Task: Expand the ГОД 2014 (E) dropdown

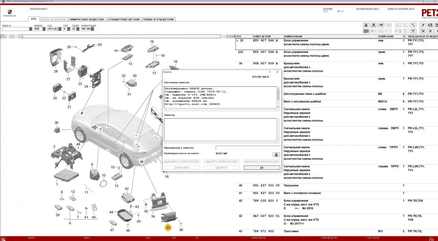Action: (59, 29)
